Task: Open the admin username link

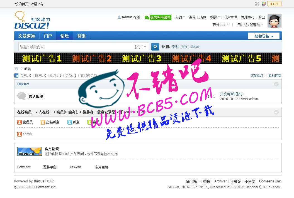Action: (127, 17)
